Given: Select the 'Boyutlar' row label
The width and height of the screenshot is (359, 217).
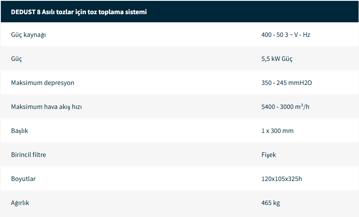Looking at the screenshot, I should [x=23, y=179].
